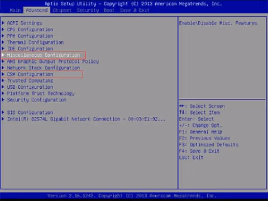
Task: Click the 'F4: Save & Exit' hint
Action: tap(199, 151)
